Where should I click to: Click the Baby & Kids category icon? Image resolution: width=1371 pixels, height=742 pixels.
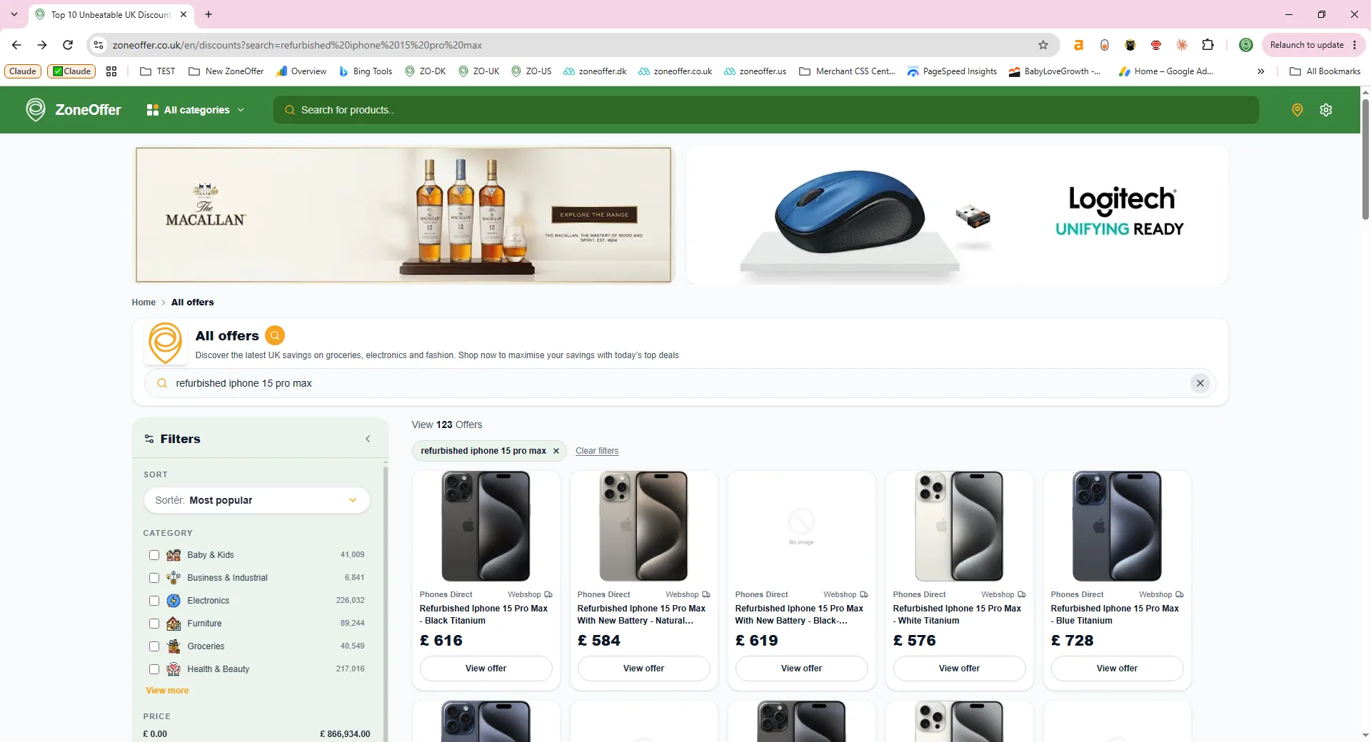(x=174, y=555)
